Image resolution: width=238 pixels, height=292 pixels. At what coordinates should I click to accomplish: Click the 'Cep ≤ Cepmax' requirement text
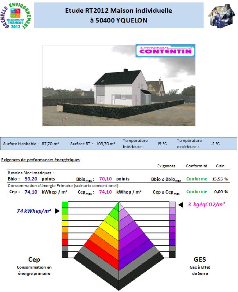[x=166, y=192]
